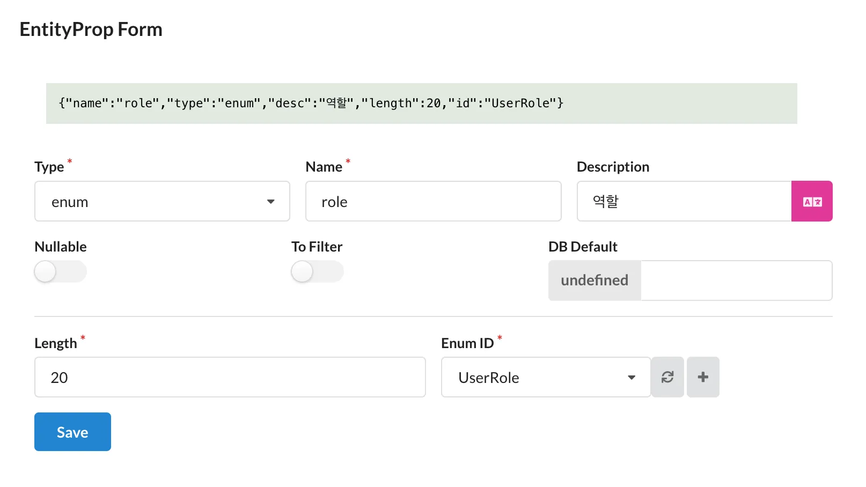Click into the Name field containing role
866x487 pixels.
point(432,201)
